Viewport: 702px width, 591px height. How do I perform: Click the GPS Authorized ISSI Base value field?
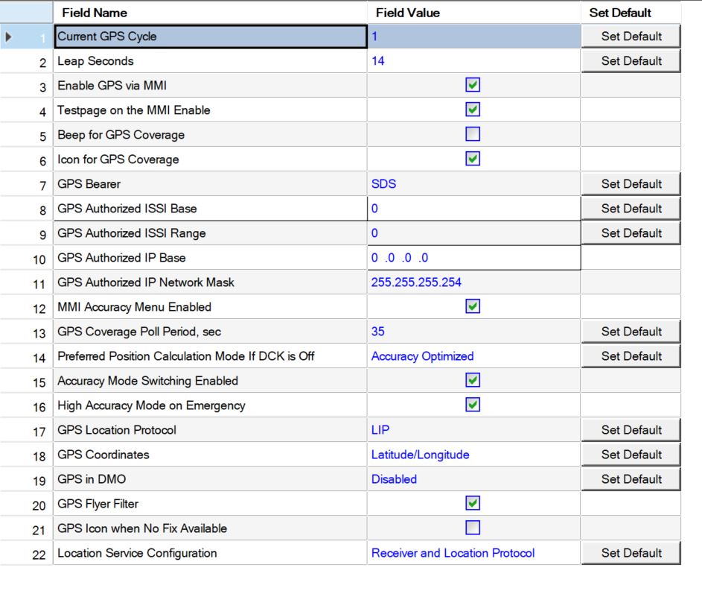coord(473,209)
